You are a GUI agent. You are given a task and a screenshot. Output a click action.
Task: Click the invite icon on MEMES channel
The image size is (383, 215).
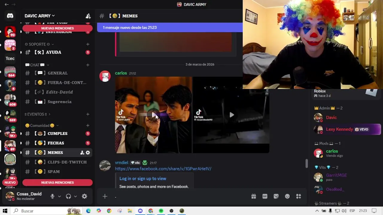82,153
